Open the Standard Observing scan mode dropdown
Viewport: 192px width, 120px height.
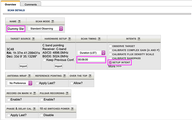click(45, 29)
